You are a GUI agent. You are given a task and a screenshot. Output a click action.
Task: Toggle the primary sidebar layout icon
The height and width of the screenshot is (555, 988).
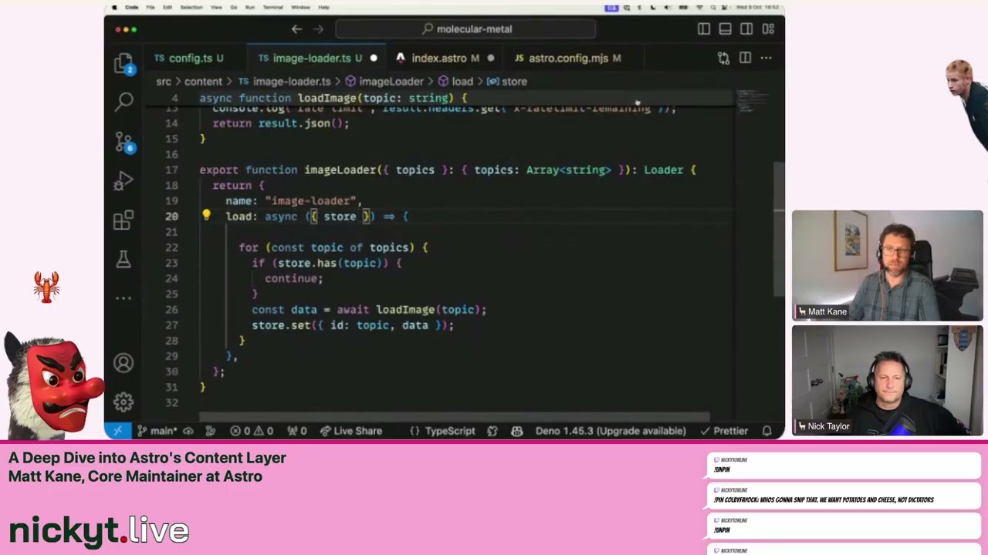pos(704,29)
